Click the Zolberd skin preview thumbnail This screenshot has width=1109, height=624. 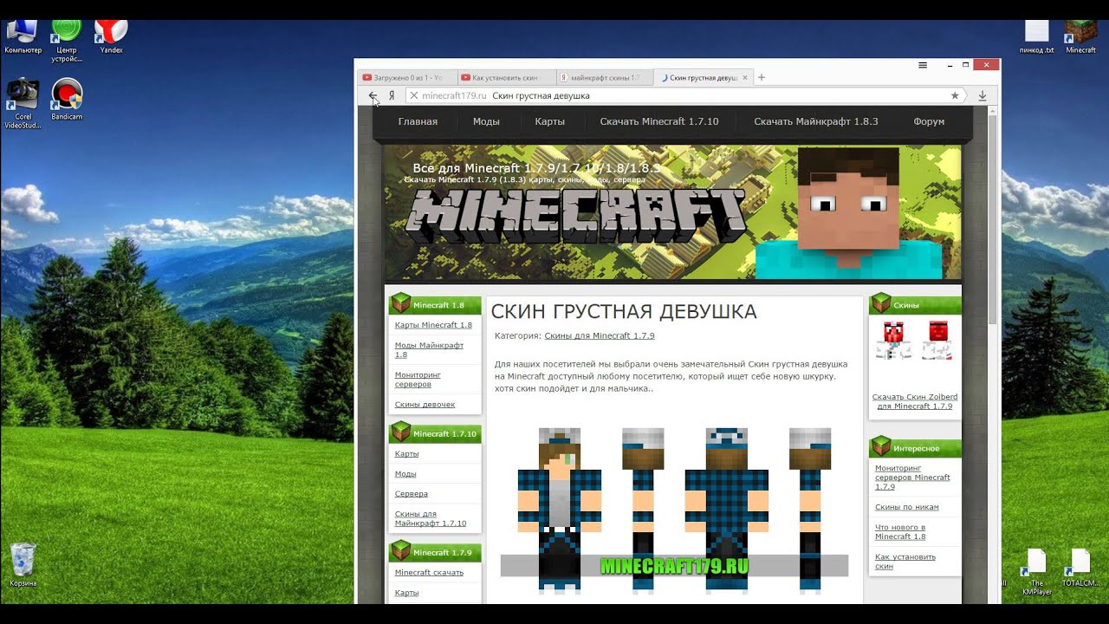(914, 340)
